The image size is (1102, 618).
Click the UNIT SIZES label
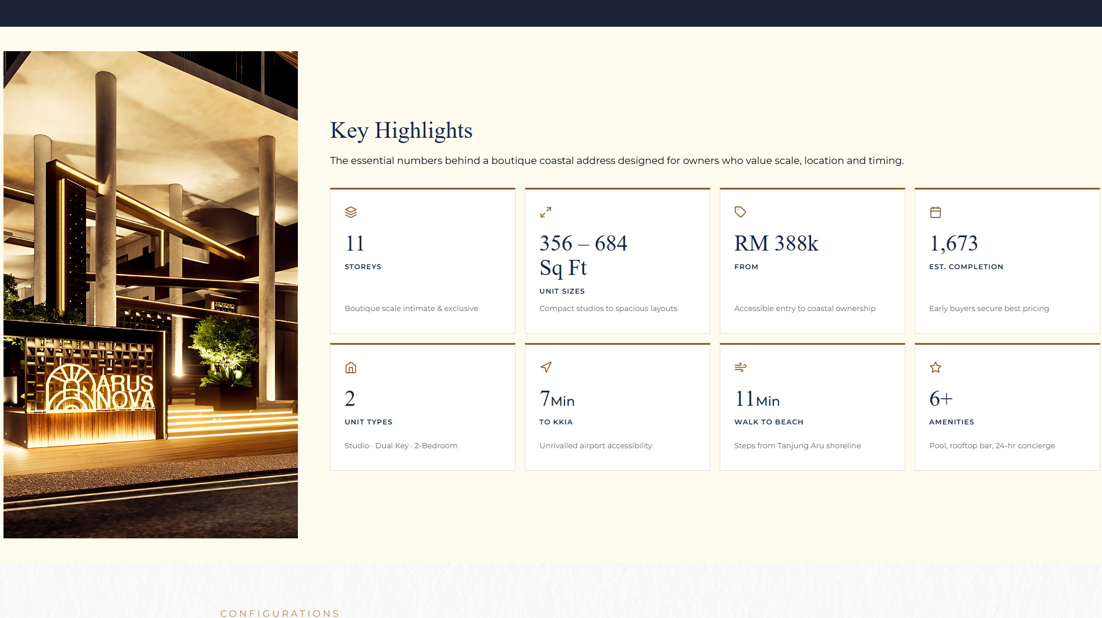pyautogui.click(x=561, y=291)
